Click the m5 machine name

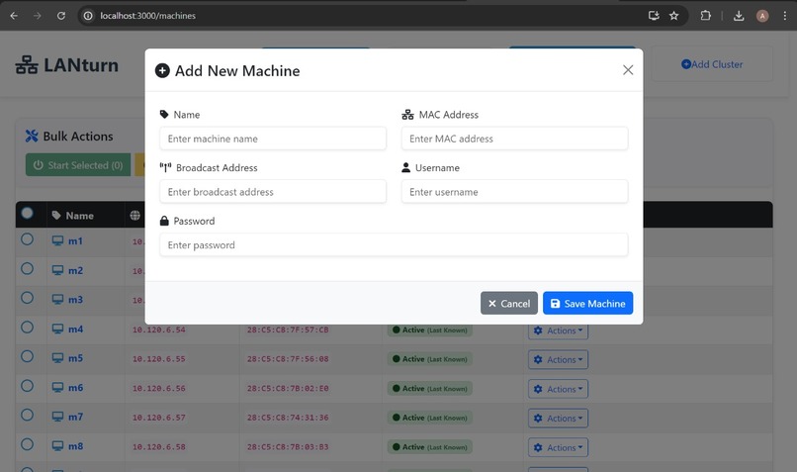coord(75,358)
